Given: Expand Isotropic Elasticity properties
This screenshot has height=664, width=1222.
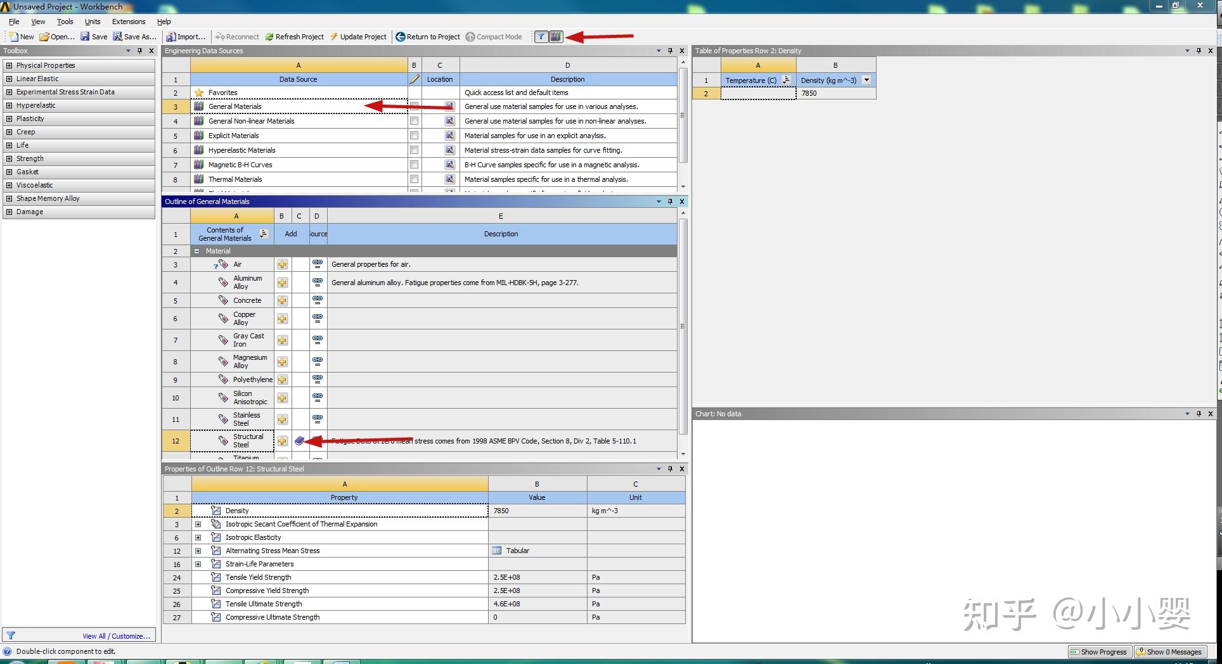Looking at the screenshot, I should pos(198,537).
